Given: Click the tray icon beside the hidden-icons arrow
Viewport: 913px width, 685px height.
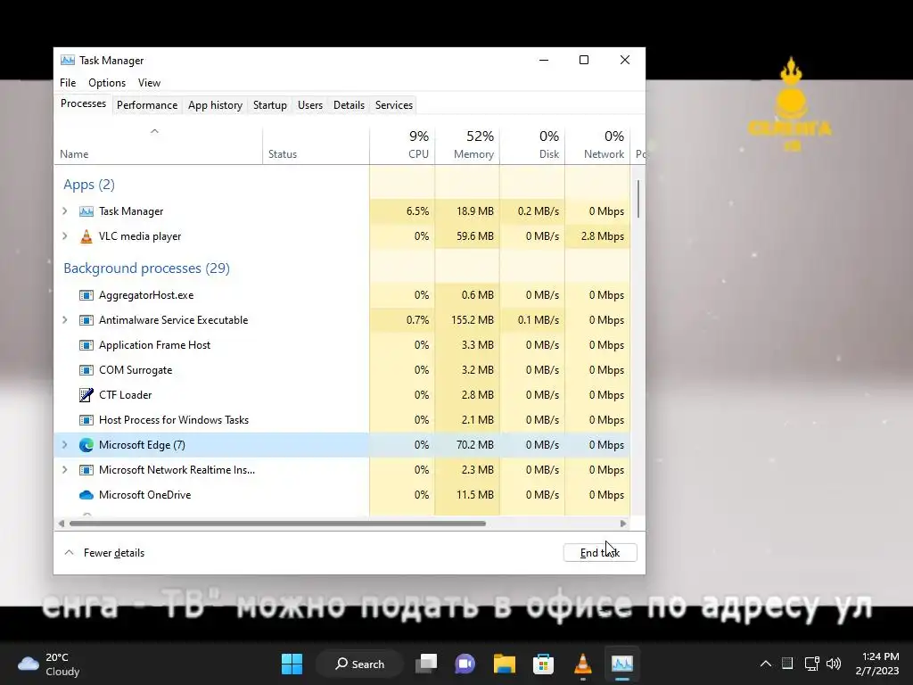Looking at the screenshot, I should (787, 663).
